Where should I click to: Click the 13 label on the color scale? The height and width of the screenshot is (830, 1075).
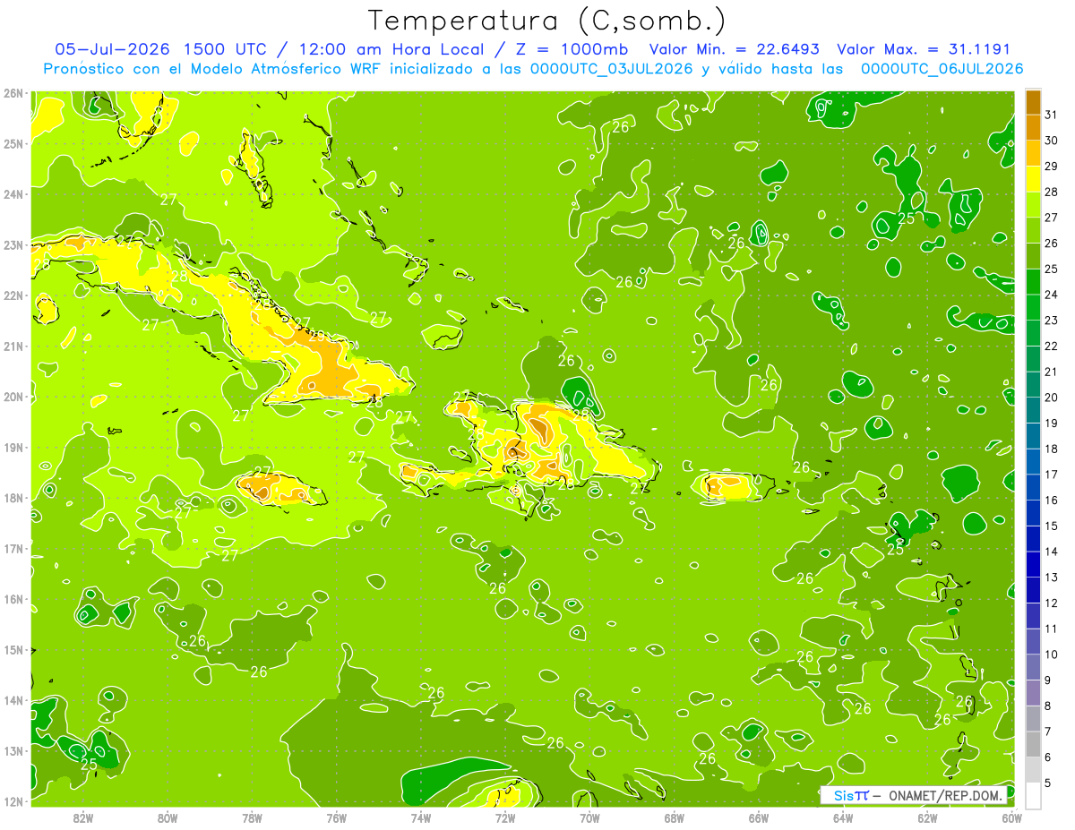tap(1052, 578)
